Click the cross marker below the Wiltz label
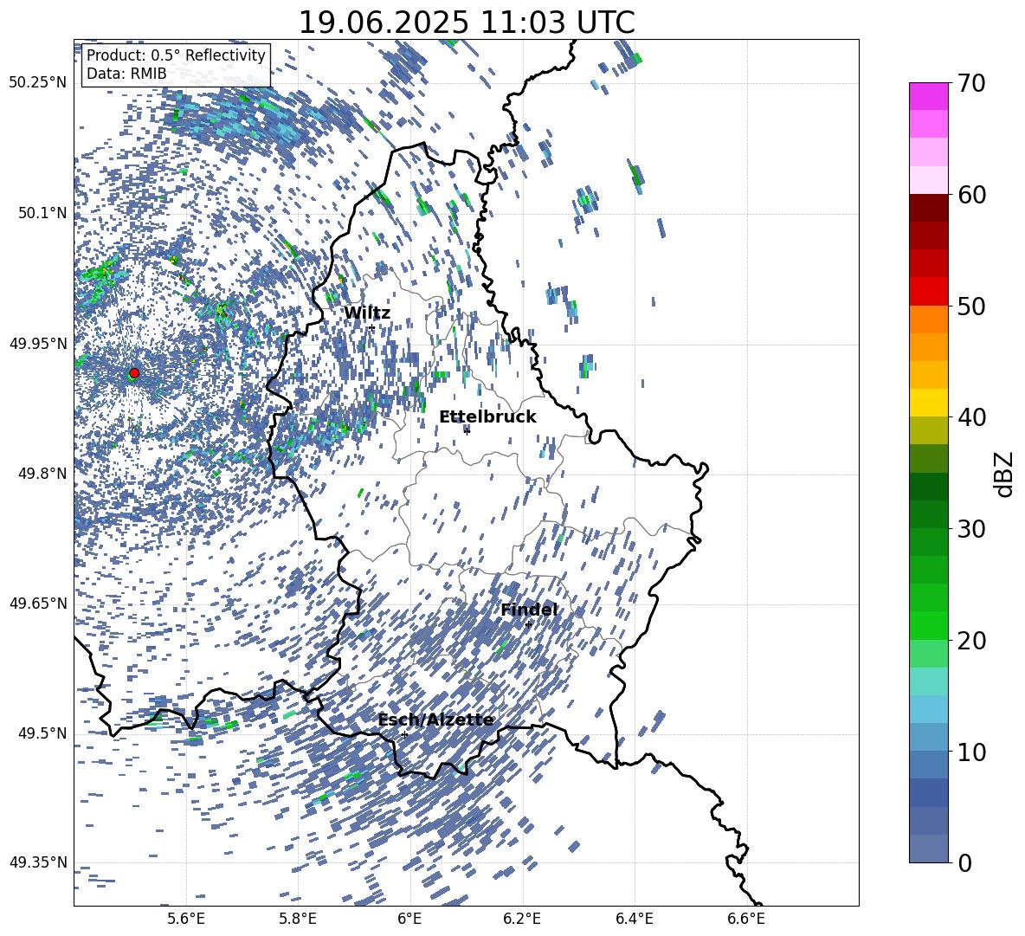The image size is (1025, 936). [x=372, y=327]
